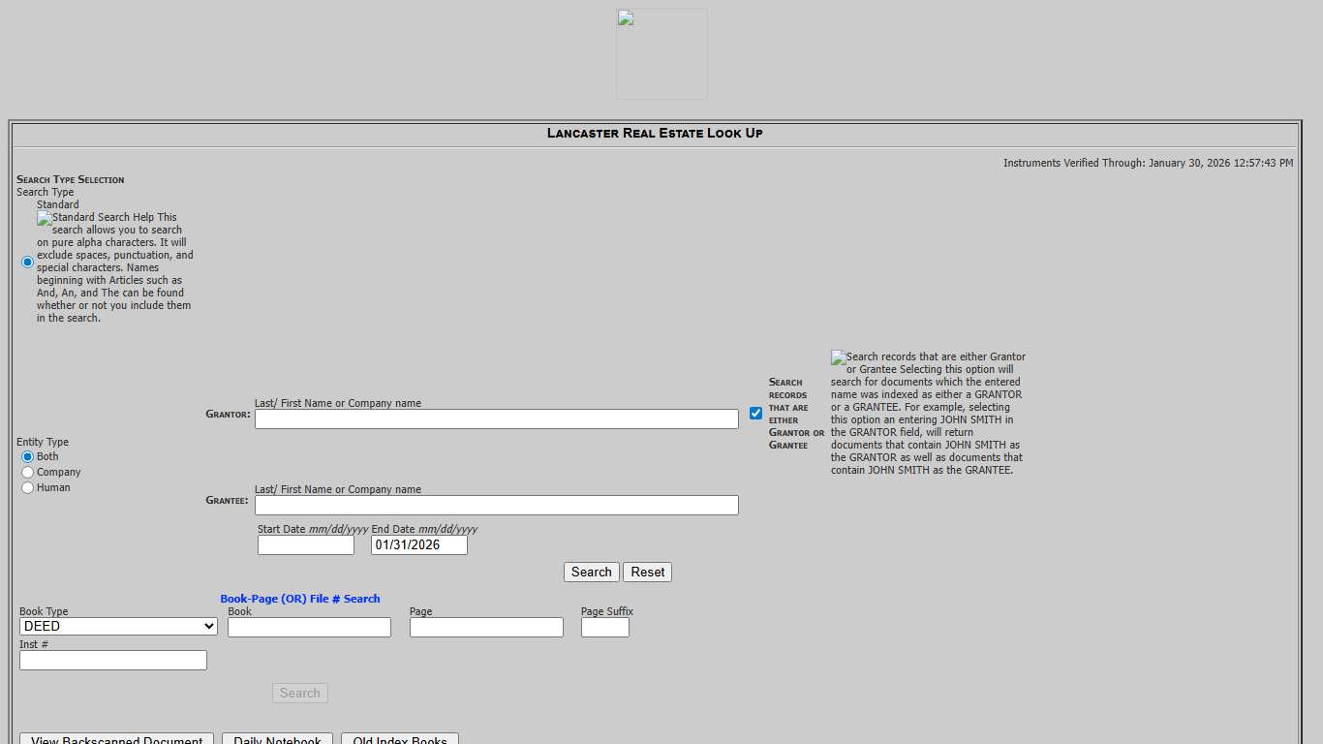This screenshot has height=744, width=1323.
Task: Open the Book-Page (OR) File # Search link
Action: [x=300, y=598]
